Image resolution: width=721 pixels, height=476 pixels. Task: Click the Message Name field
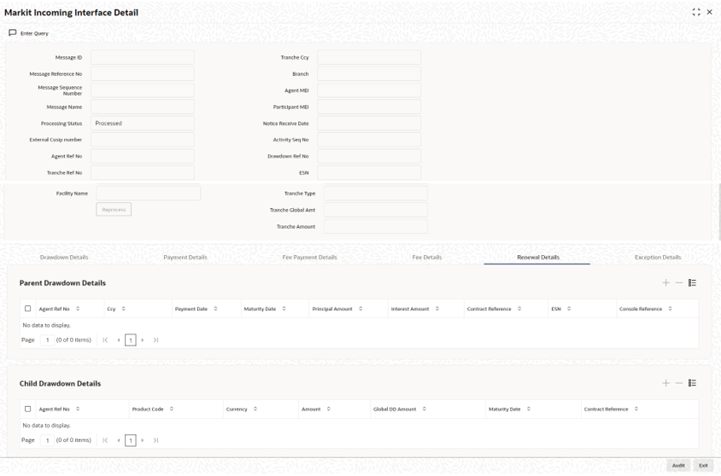click(x=142, y=107)
